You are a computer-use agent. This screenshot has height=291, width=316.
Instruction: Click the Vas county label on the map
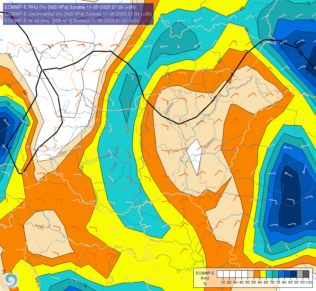pos(63,154)
